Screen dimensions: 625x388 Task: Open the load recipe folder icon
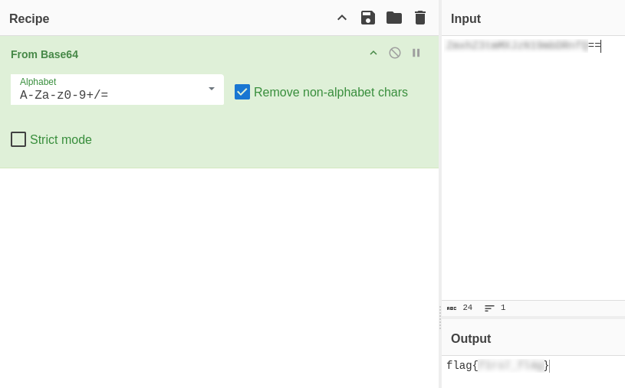(394, 18)
